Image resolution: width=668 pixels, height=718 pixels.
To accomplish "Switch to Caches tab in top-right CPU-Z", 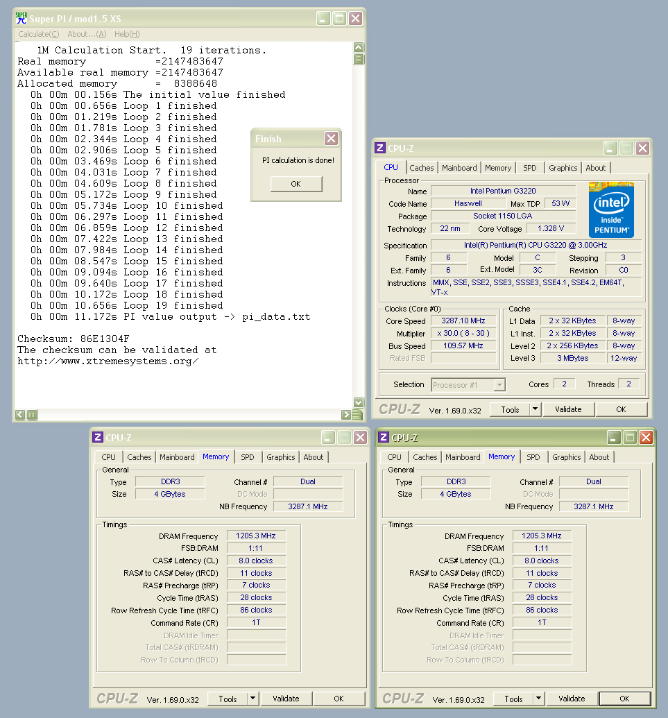I will [421, 168].
